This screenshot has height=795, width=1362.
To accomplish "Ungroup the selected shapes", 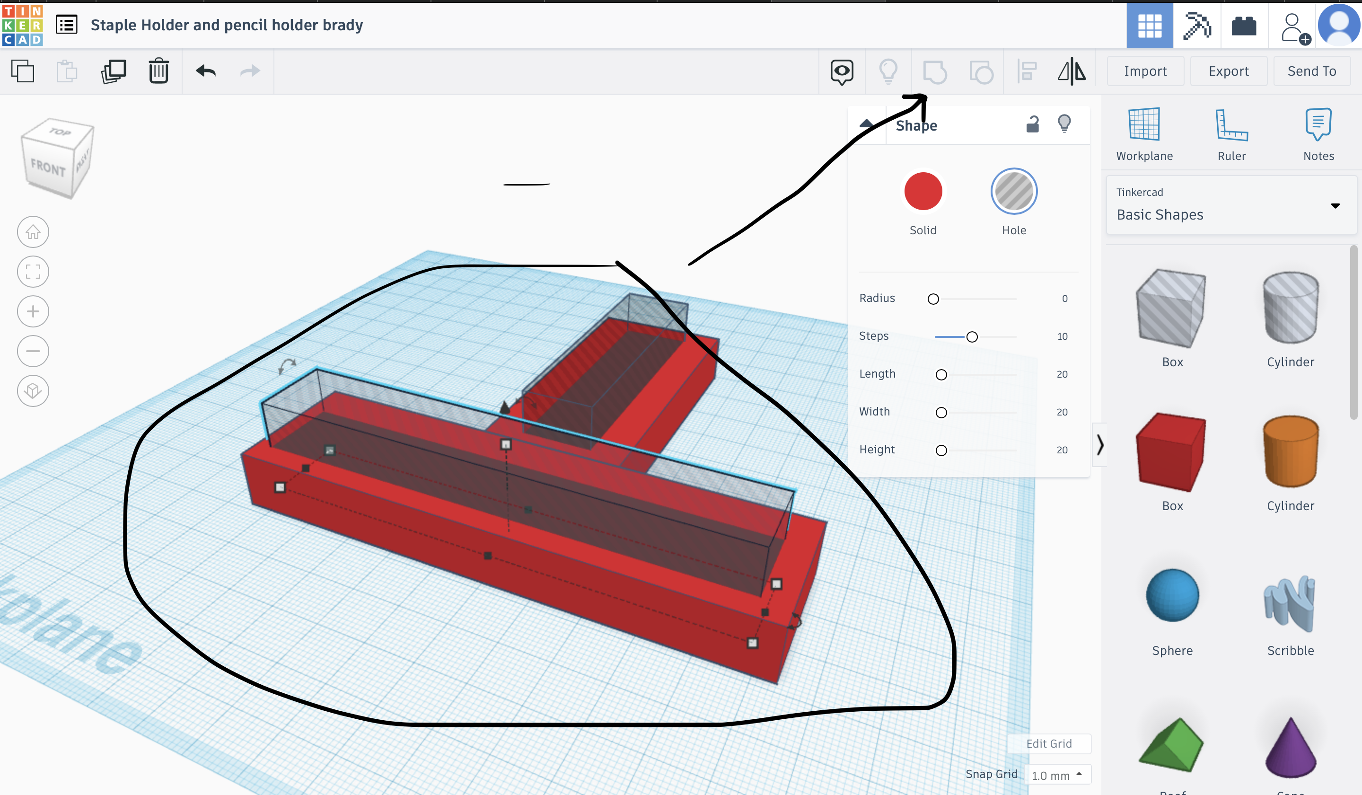I will point(981,71).
